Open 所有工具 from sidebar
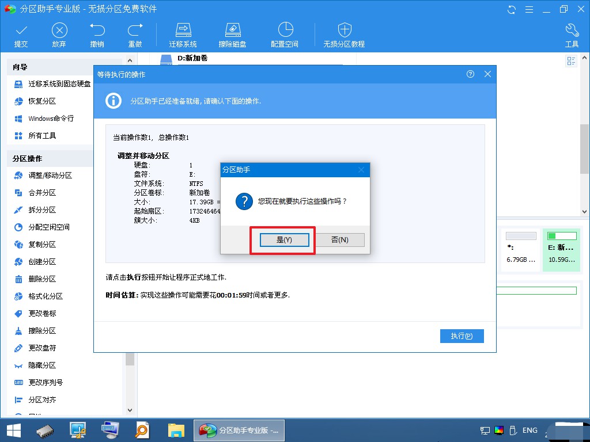 coord(35,136)
